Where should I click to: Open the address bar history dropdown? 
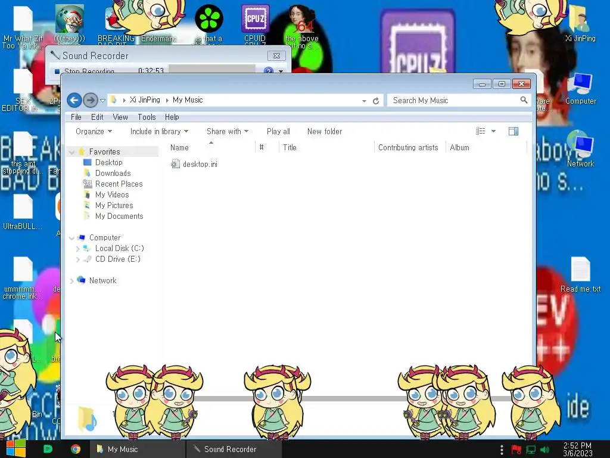pyautogui.click(x=364, y=101)
